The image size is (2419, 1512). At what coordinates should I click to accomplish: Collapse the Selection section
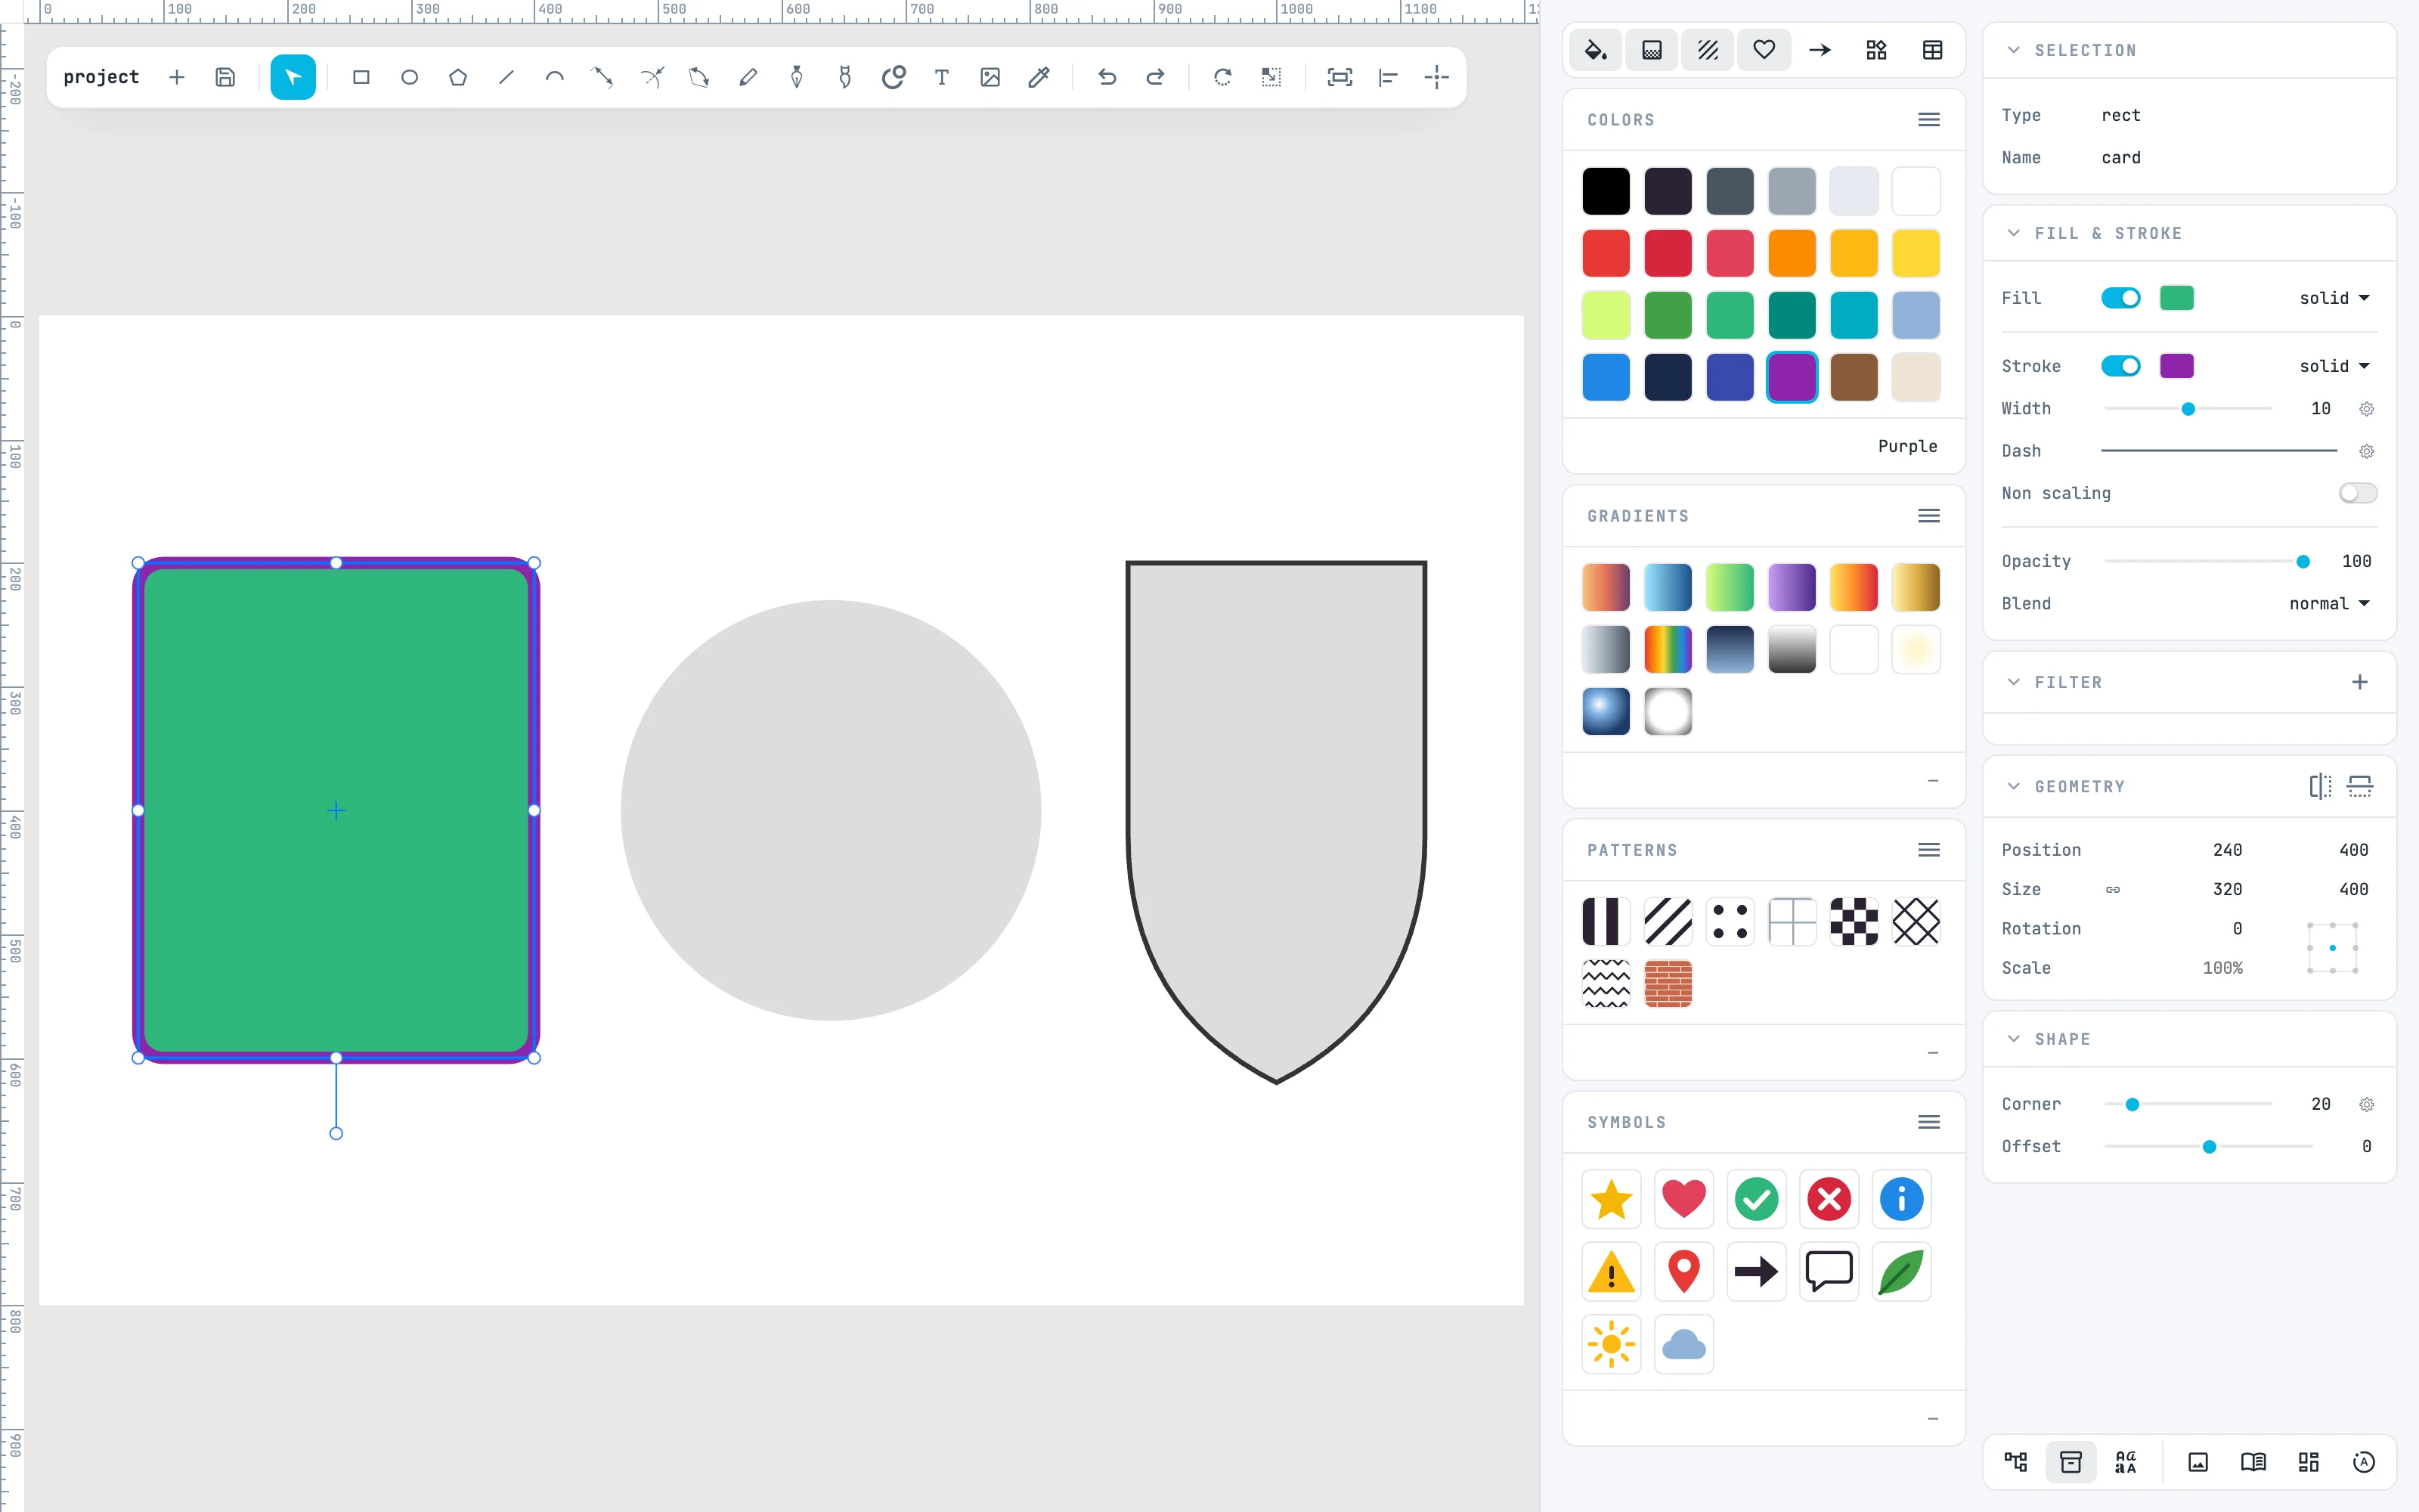[x=2014, y=50]
